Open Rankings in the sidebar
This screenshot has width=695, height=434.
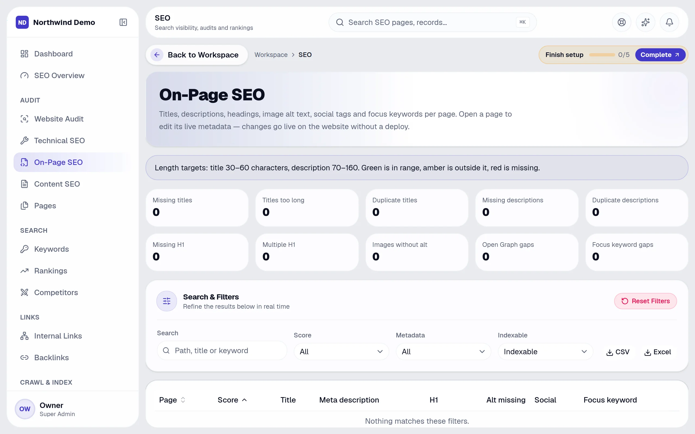tap(73, 271)
